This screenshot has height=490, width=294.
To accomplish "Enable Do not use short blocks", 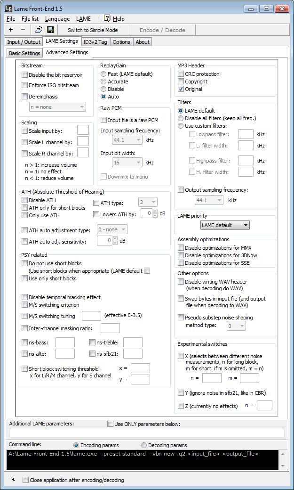I will (24, 263).
